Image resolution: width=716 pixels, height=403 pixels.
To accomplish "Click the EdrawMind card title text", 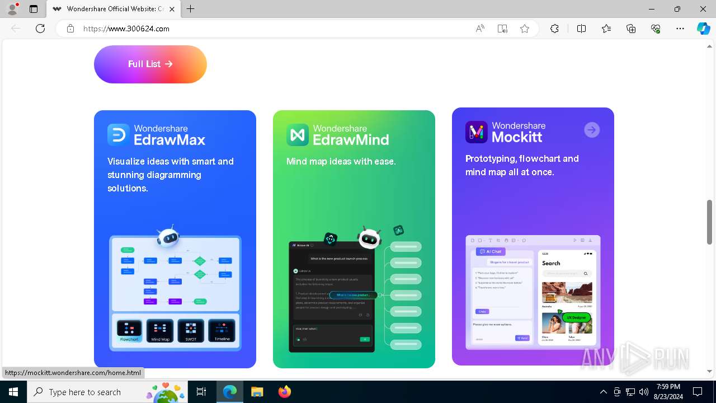I will [351, 135].
